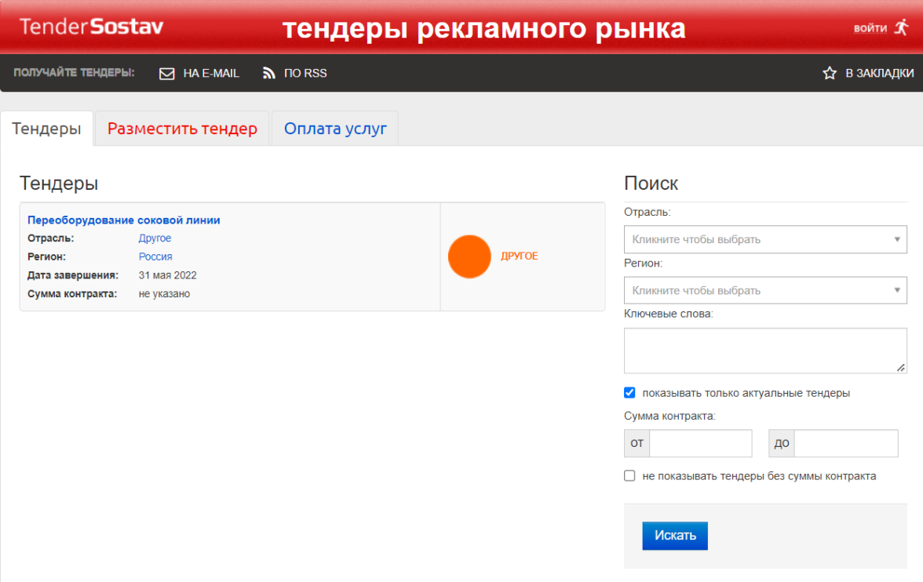This screenshot has height=582, width=923.
Task: Open tender Переоборудование соковой линии
Action: [124, 220]
